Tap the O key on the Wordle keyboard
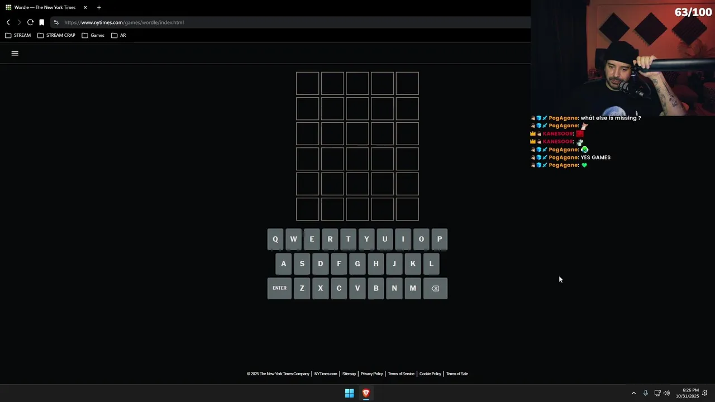Image resolution: width=715 pixels, height=402 pixels. pyautogui.click(x=421, y=239)
